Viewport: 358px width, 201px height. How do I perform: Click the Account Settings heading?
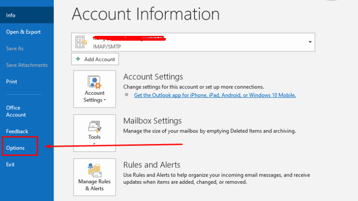click(153, 77)
